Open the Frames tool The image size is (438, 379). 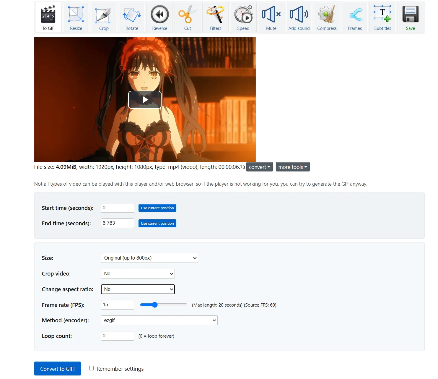coord(355,17)
